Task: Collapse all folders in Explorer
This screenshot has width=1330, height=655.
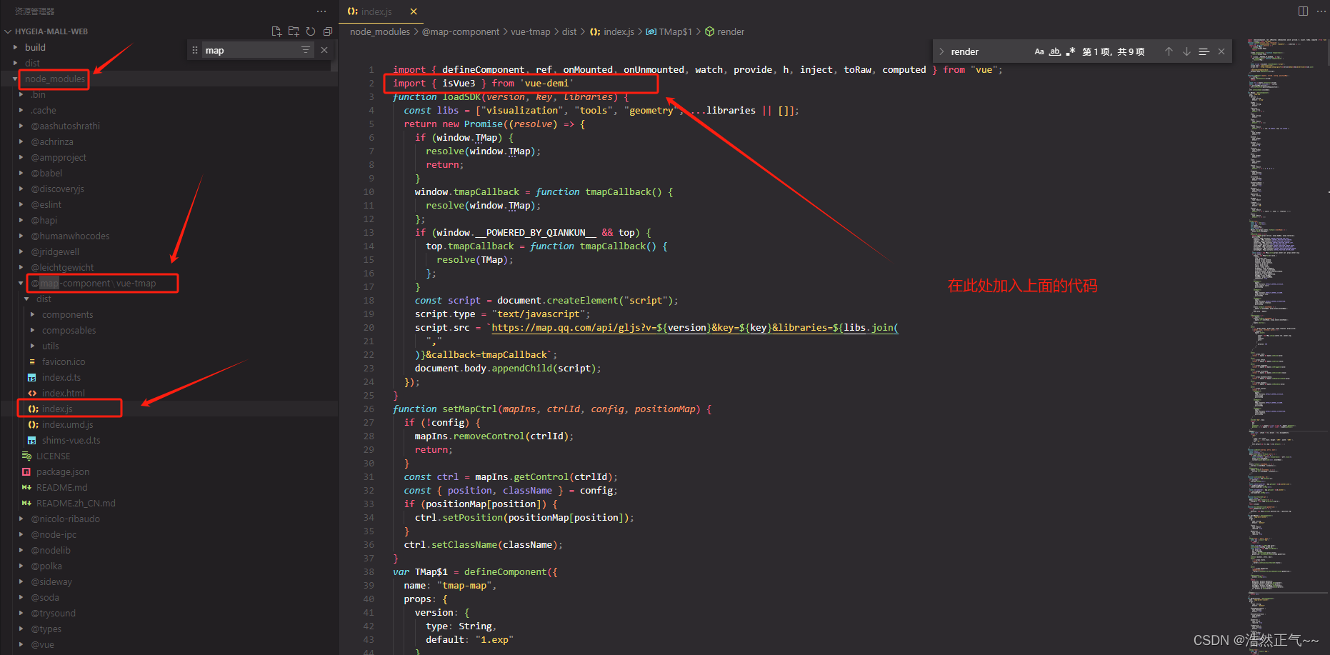Action: [327, 31]
